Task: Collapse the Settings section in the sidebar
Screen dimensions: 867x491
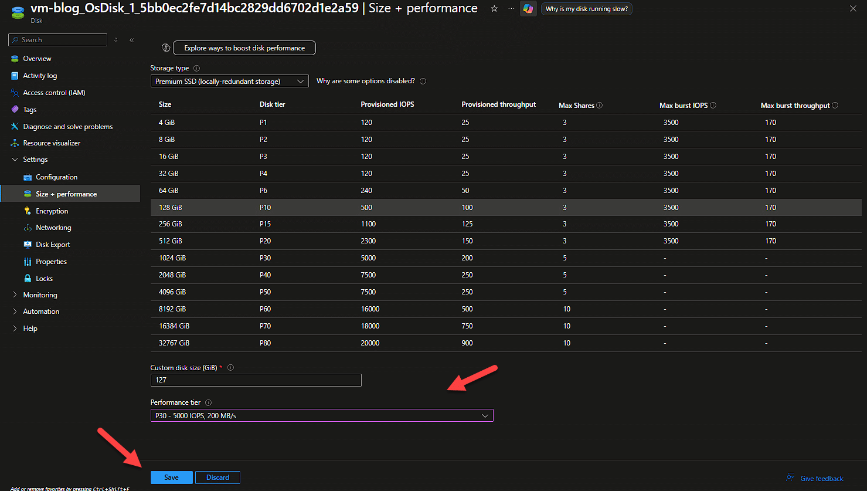Action: coord(14,159)
